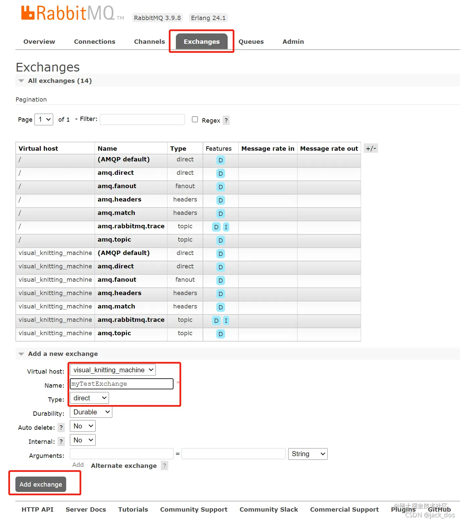Click the D badge in the first (AMQP default) row

click(x=221, y=160)
